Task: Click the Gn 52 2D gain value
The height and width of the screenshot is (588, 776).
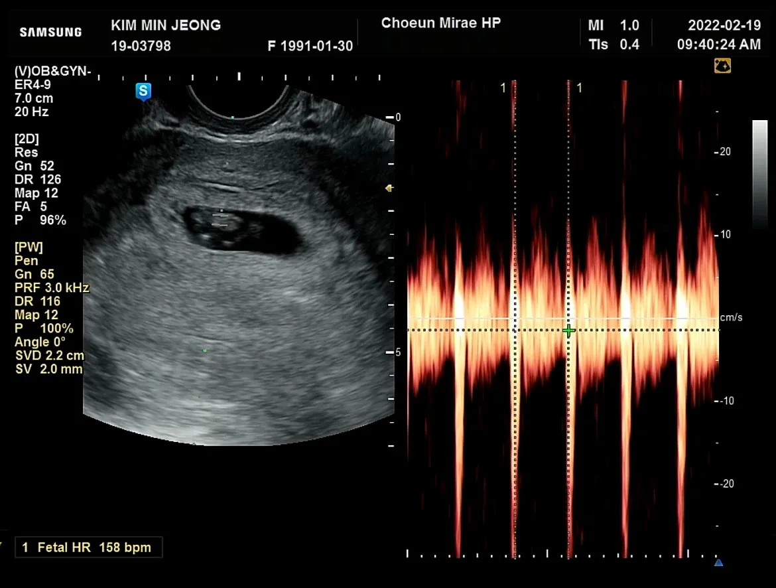Action: [34, 166]
